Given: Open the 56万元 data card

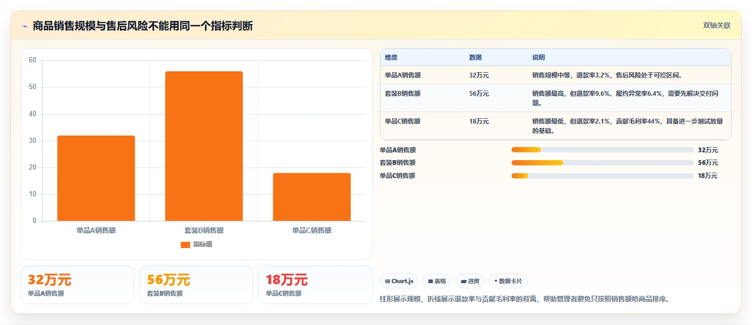Looking at the screenshot, I should click(x=196, y=285).
